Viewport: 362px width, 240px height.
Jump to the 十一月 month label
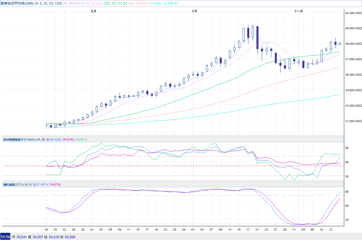[299, 11]
